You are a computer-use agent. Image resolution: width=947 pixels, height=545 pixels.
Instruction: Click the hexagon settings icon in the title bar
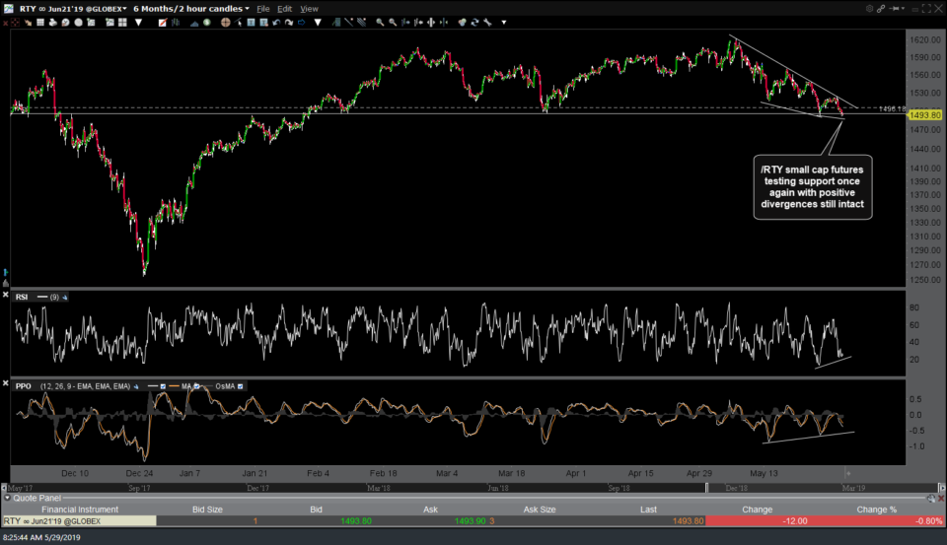pos(870,9)
